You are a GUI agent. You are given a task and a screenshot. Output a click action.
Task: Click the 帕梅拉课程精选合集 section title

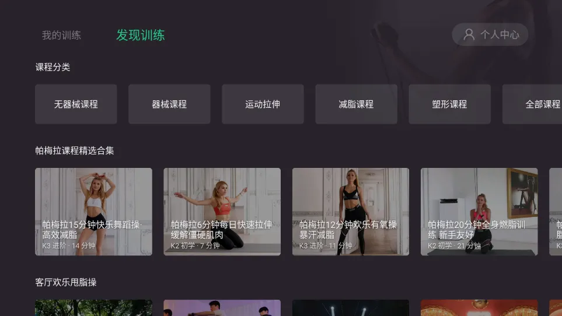click(75, 150)
